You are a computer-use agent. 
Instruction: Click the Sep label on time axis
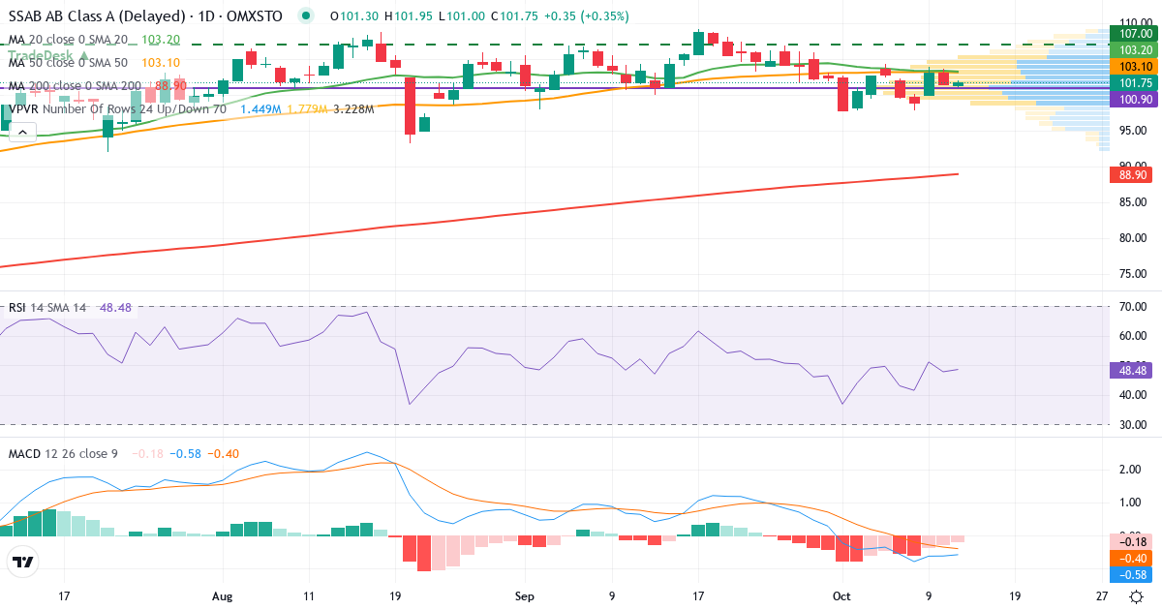coord(524,596)
